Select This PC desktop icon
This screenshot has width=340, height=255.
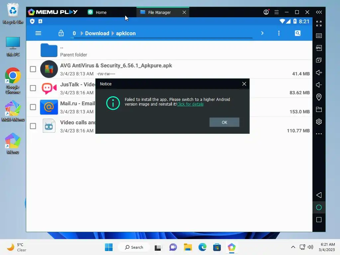pos(13,46)
